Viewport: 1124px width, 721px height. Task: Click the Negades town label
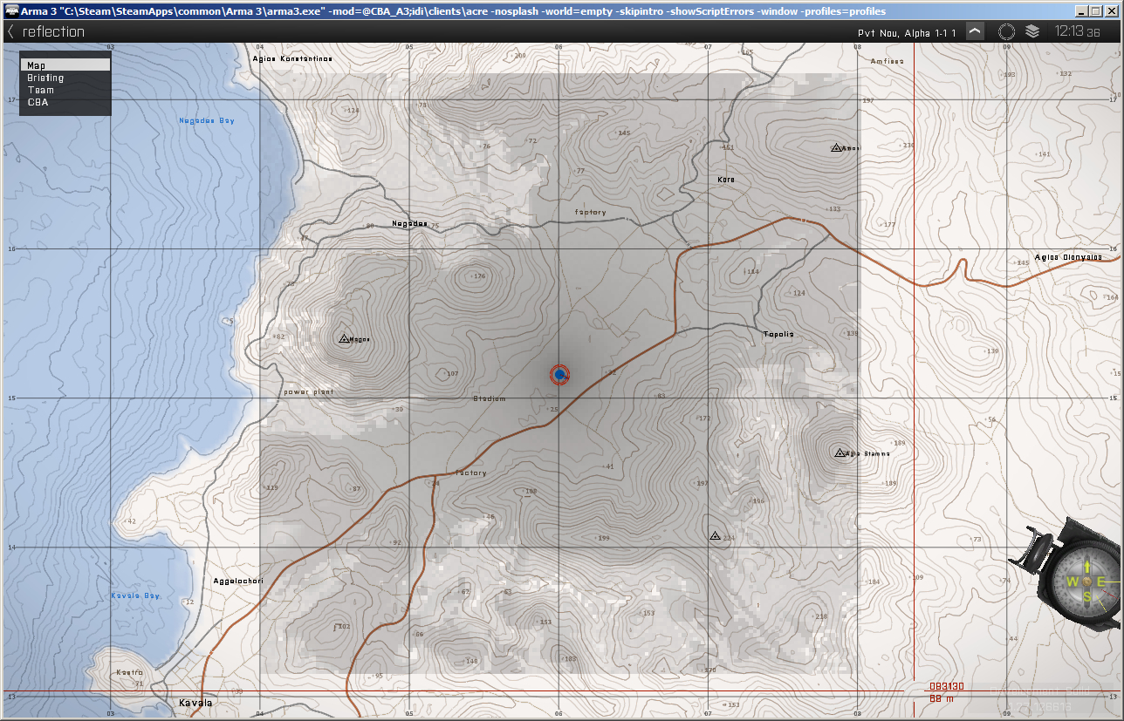pyautogui.click(x=409, y=223)
